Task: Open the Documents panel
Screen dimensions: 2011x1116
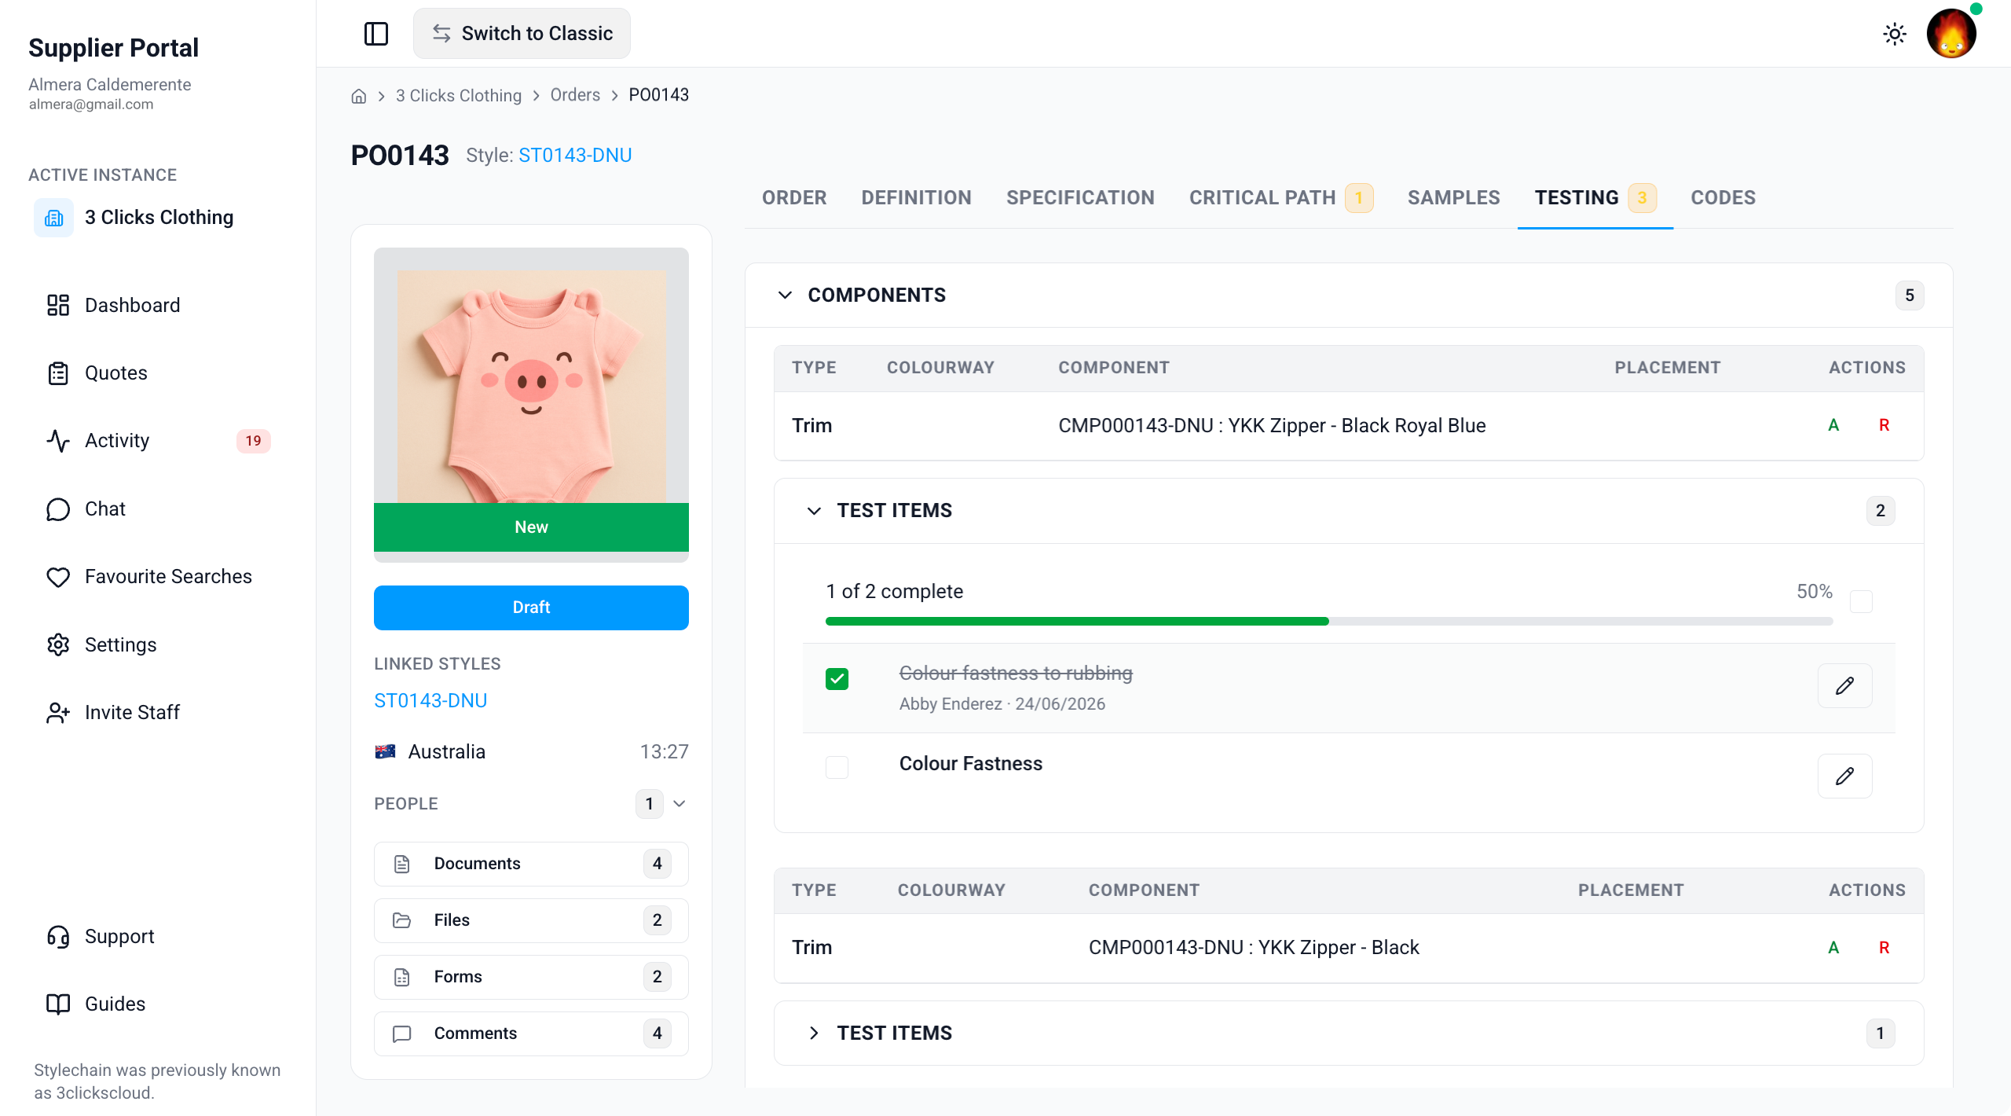Action: (531, 864)
